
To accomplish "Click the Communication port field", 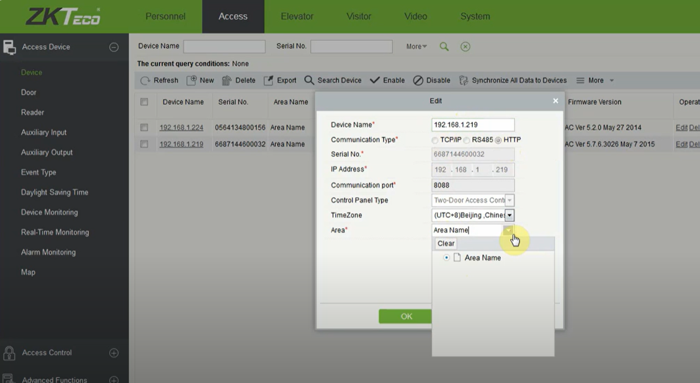I will tap(473, 185).
